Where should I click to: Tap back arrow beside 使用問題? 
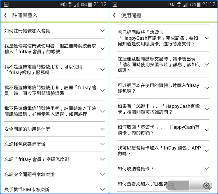click(x=114, y=15)
